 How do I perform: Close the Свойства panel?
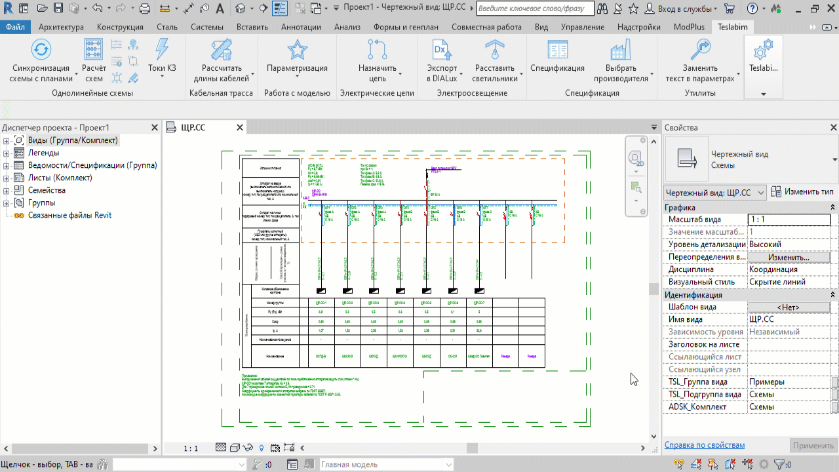(834, 128)
